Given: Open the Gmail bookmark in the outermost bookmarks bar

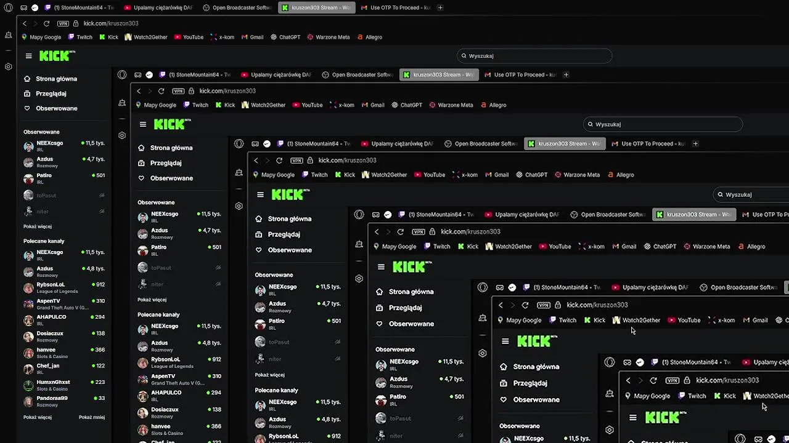Looking at the screenshot, I should click(x=252, y=37).
